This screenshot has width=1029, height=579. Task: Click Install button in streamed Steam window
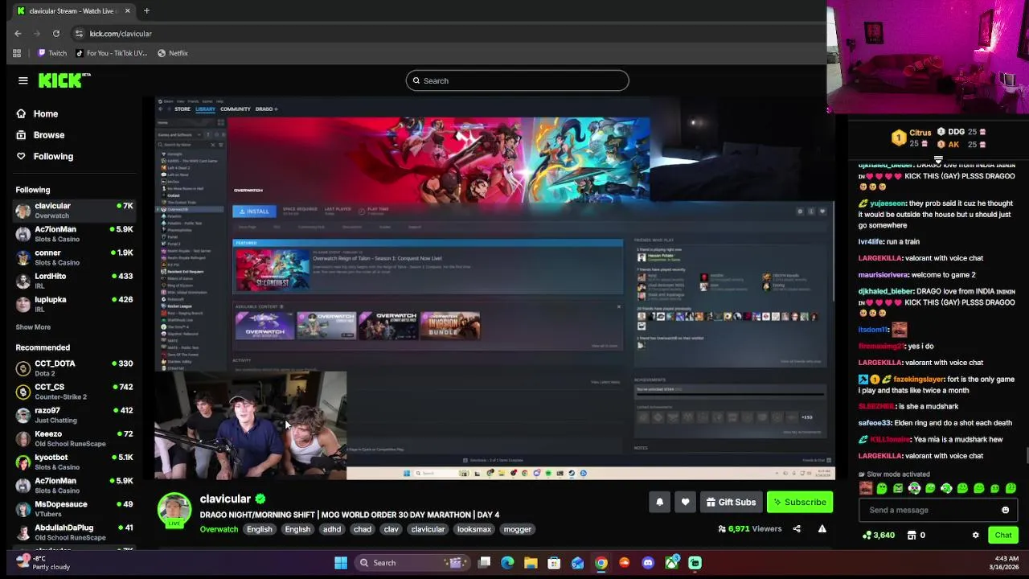[254, 211]
